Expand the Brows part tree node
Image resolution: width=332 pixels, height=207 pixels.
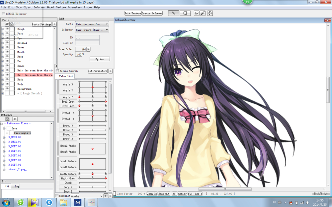(3, 47)
